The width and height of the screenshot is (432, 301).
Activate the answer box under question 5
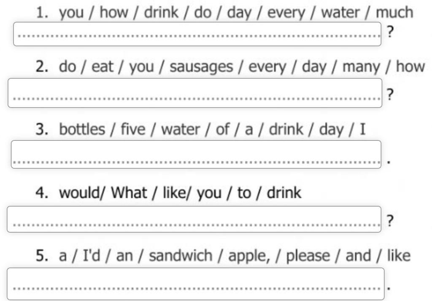(x=196, y=284)
